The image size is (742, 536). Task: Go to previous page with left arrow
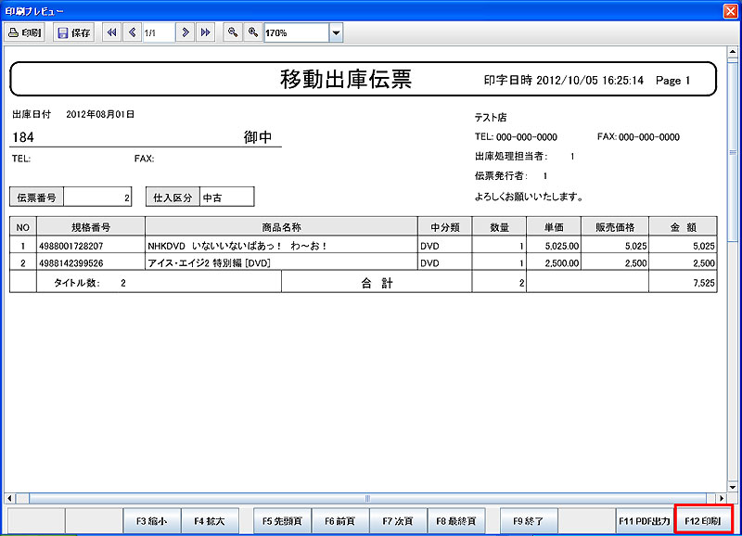tap(132, 32)
